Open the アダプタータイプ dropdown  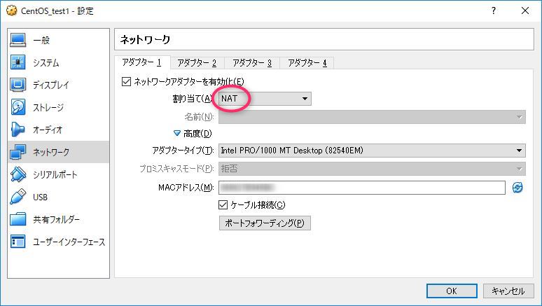click(372, 151)
